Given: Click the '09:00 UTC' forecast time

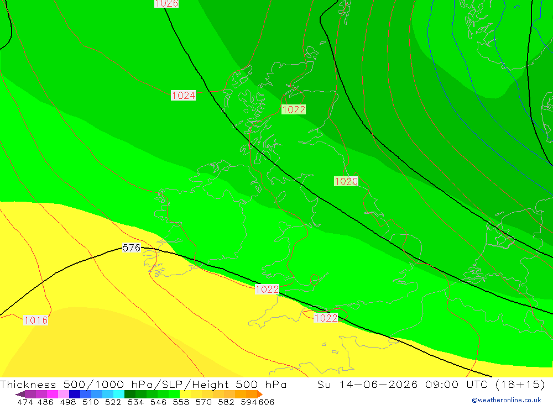Looking at the screenshot, I should coord(456,384).
